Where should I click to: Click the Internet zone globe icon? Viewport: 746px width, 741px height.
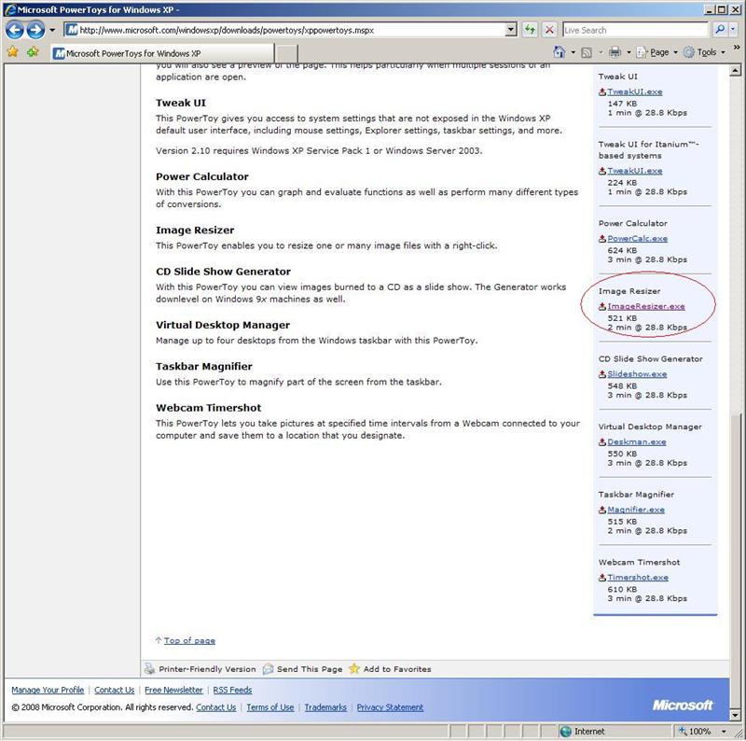click(566, 732)
